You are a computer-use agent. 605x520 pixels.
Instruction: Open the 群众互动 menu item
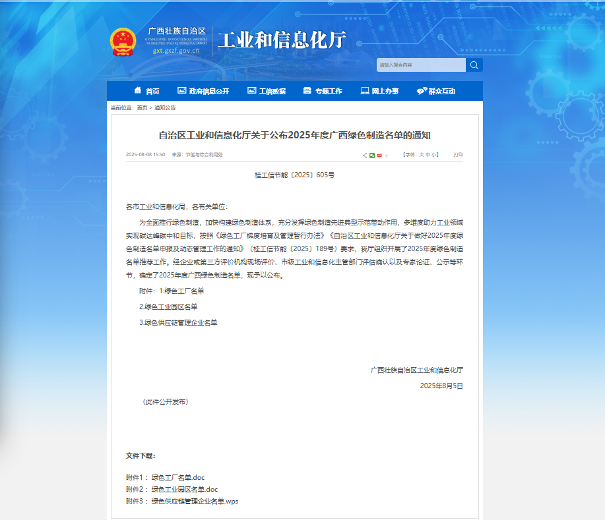(x=436, y=91)
